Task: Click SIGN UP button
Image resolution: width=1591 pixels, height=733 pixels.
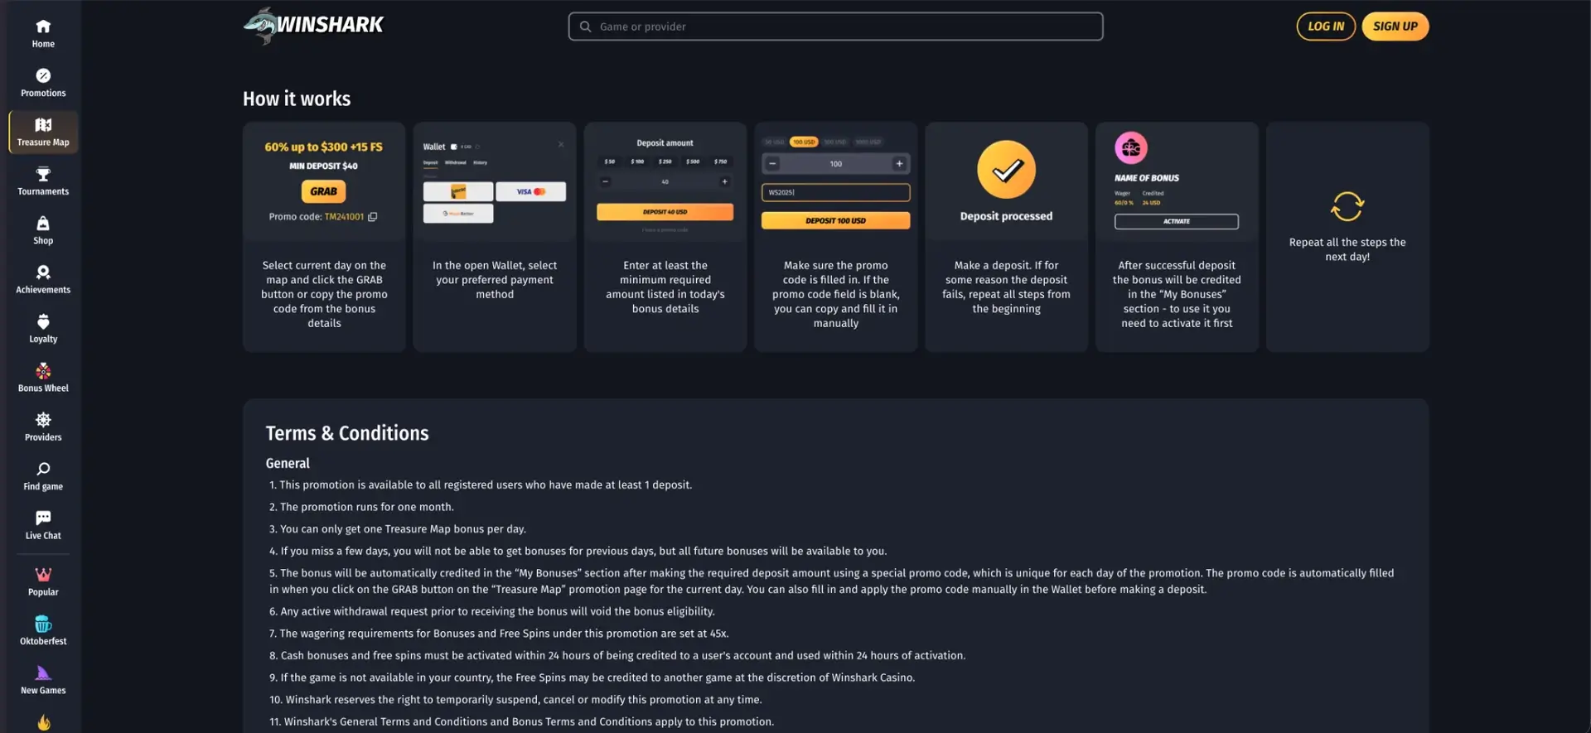Action: coord(1395,27)
